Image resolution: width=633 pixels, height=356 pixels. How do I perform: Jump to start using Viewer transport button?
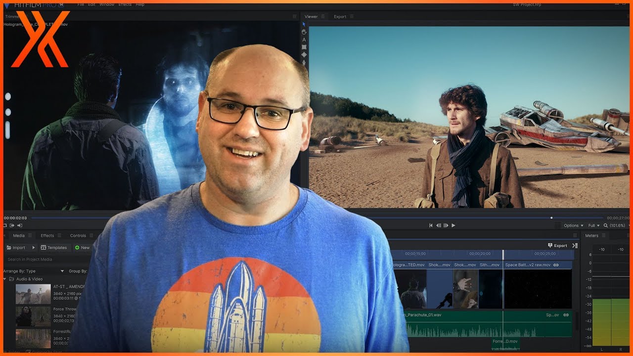pyautogui.click(x=431, y=225)
